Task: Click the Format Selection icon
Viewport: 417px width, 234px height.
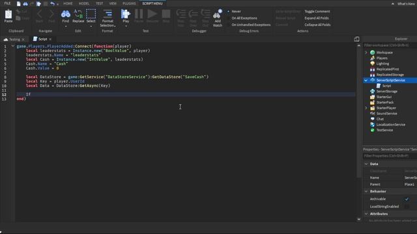Action: [x=108, y=14]
